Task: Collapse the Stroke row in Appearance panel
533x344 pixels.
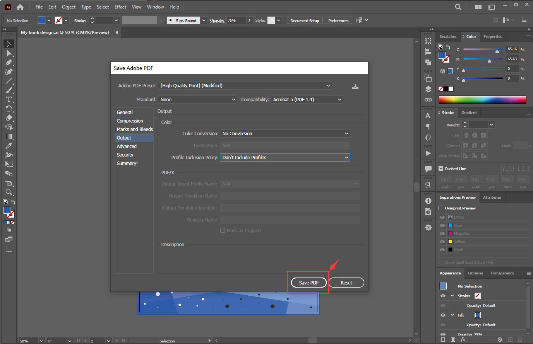Action: [452, 296]
